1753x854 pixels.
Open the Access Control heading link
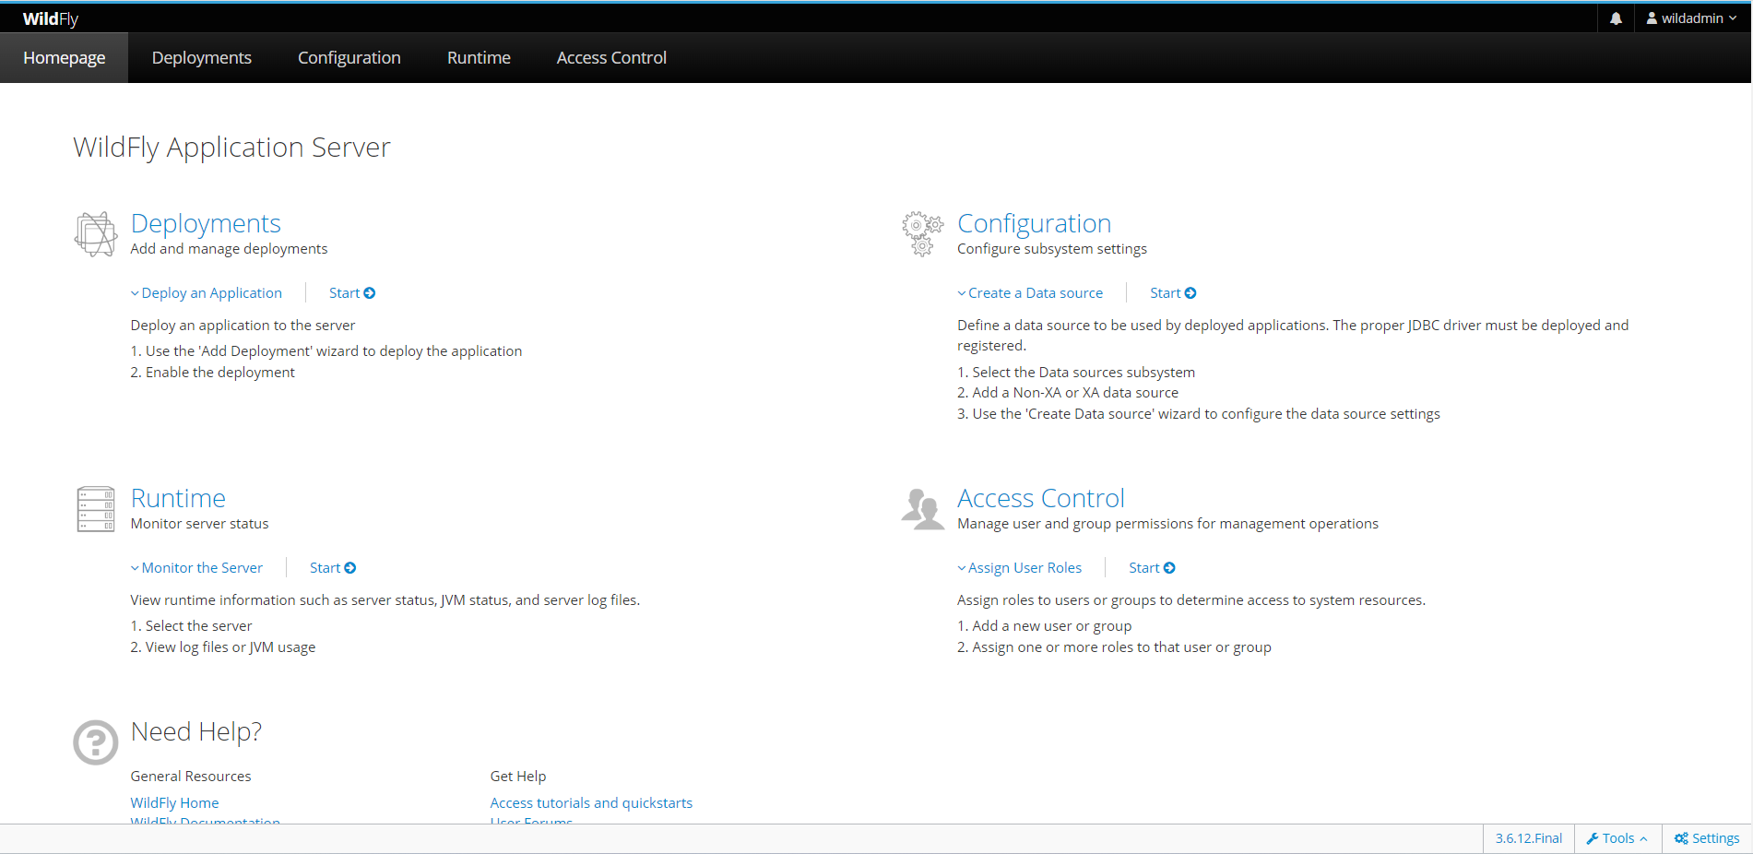[1041, 498]
